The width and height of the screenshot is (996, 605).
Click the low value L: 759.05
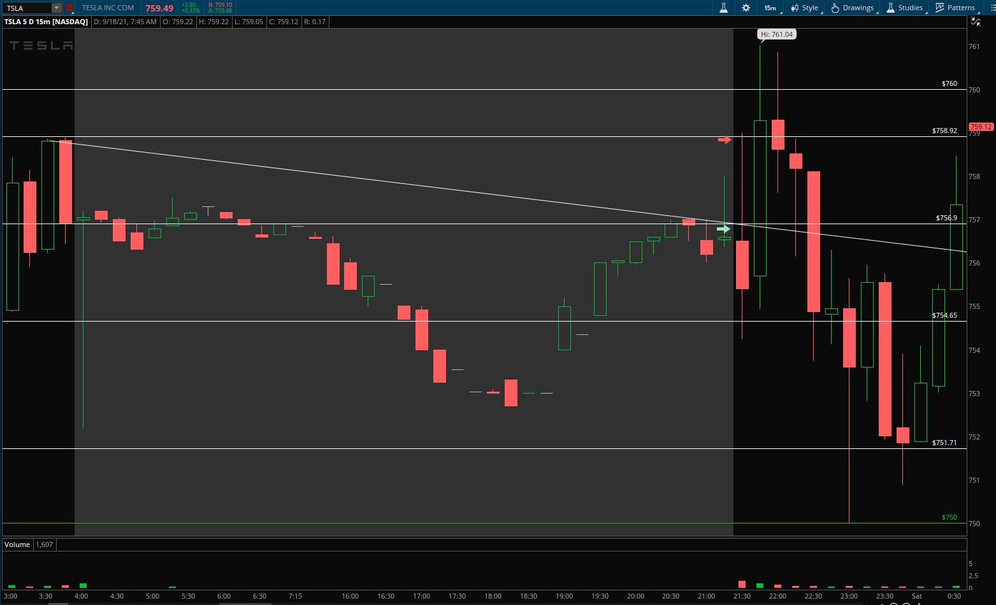click(249, 22)
